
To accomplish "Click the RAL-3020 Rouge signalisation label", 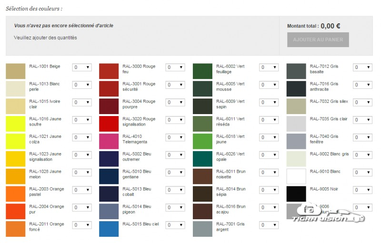I will (139, 121).
